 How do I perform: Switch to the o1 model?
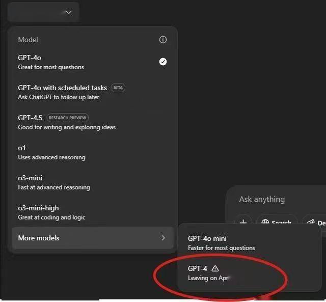click(93, 152)
